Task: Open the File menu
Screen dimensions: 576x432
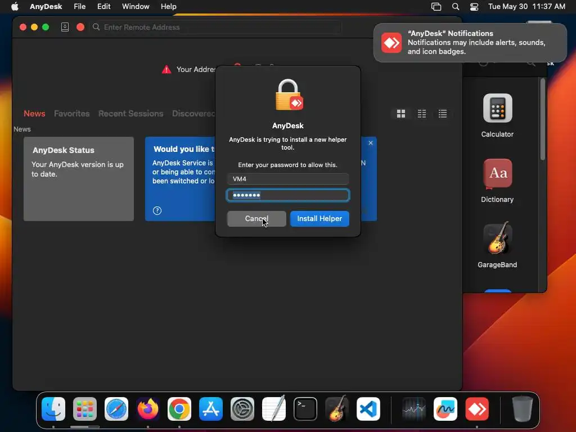Action: pyautogui.click(x=79, y=7)
